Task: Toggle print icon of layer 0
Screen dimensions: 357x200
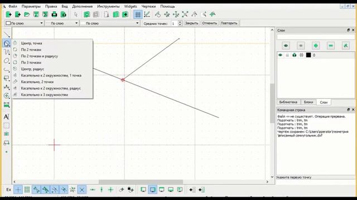Action: [295, 55]
